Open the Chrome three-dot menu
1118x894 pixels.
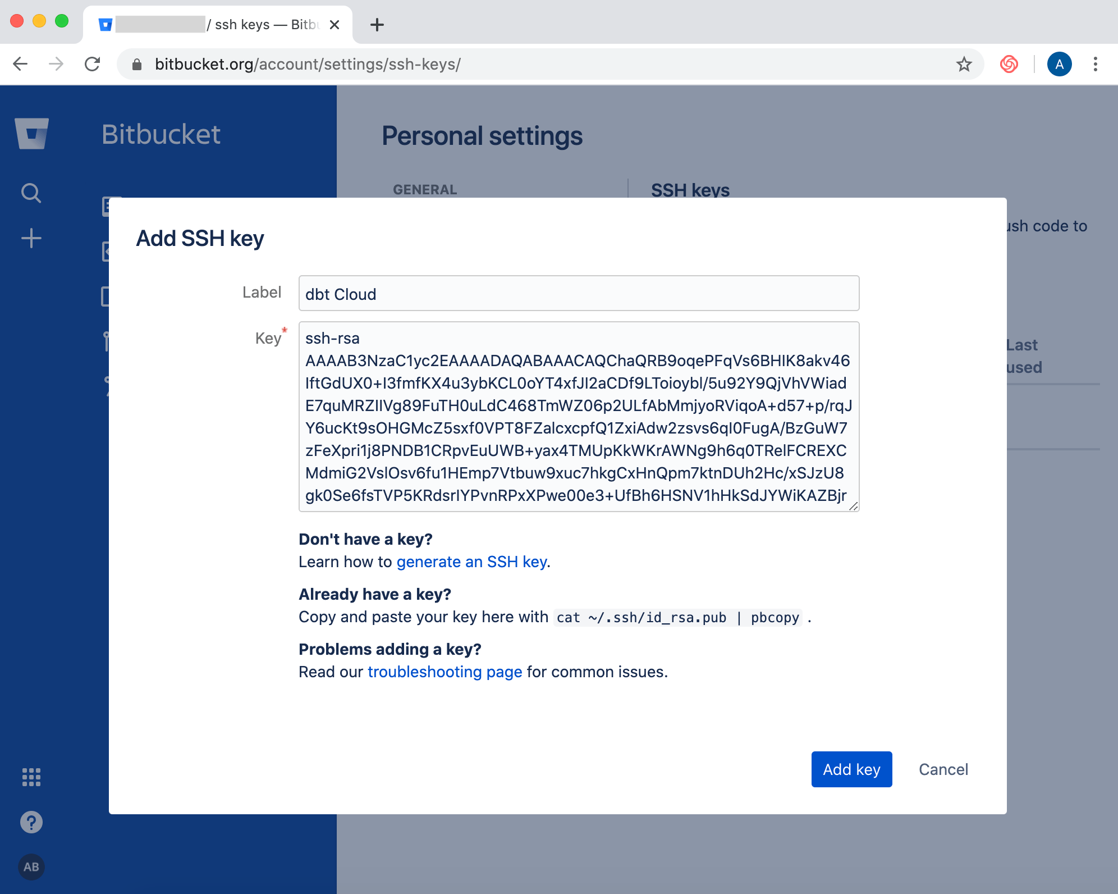(x=1096, y=64)
